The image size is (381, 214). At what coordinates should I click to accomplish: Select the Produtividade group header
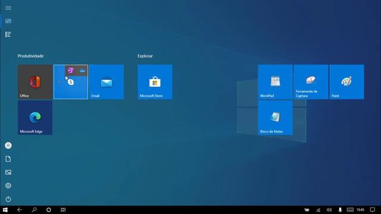click(30, 56)
